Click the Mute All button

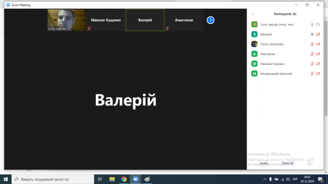coord(288,164)
